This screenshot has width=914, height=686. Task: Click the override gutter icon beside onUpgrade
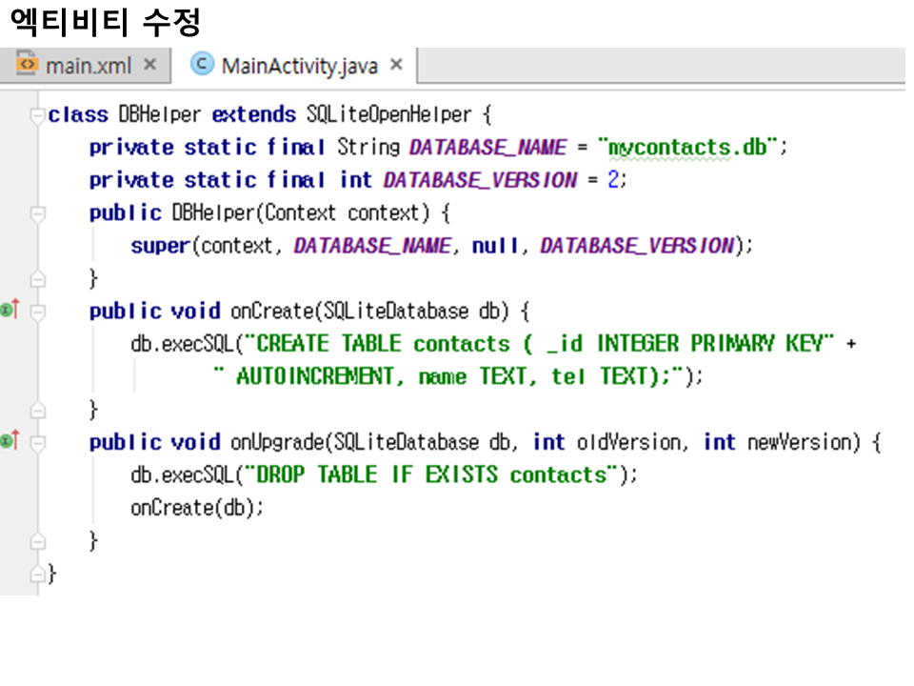tap(10, 441)
